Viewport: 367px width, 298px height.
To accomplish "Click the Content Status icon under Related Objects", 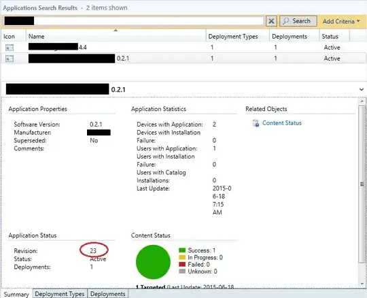I will coord(256,123).
